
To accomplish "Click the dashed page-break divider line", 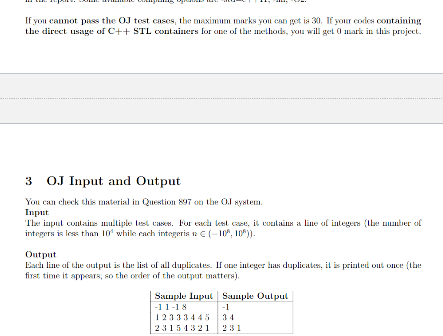I will [221, 99].
